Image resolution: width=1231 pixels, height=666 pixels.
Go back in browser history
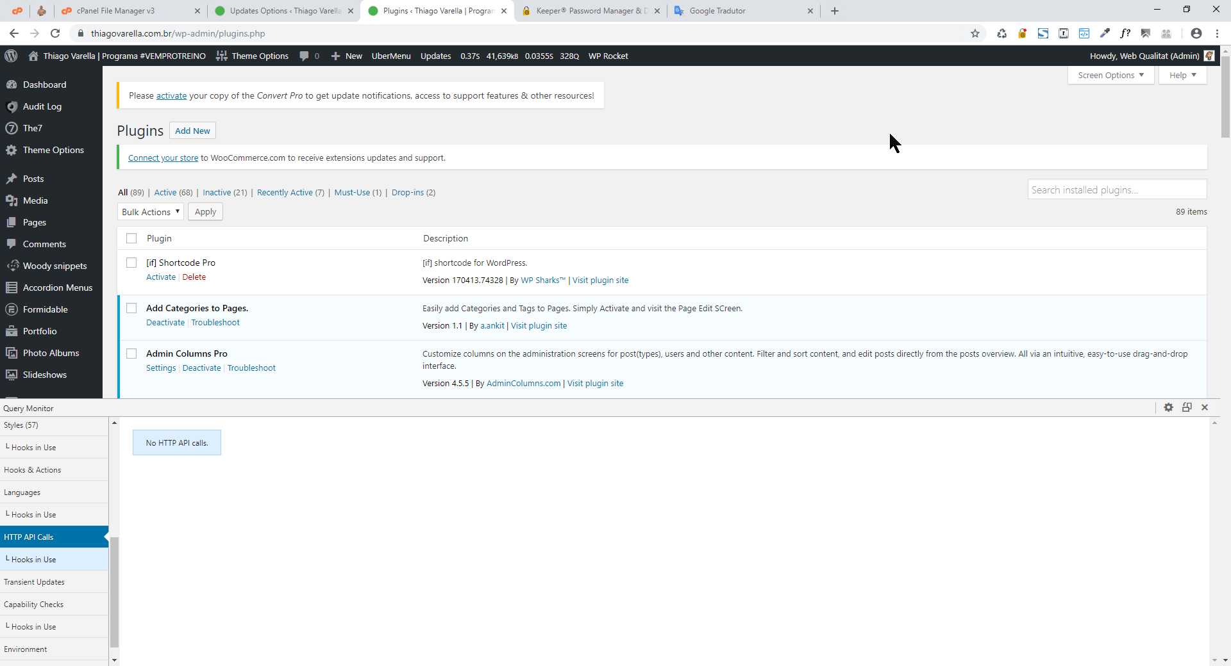pyautogui.click(x=14, y=33)
